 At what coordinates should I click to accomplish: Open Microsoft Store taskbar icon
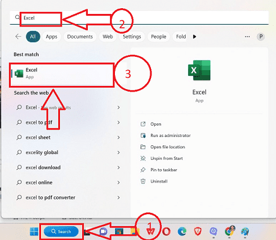119,232
